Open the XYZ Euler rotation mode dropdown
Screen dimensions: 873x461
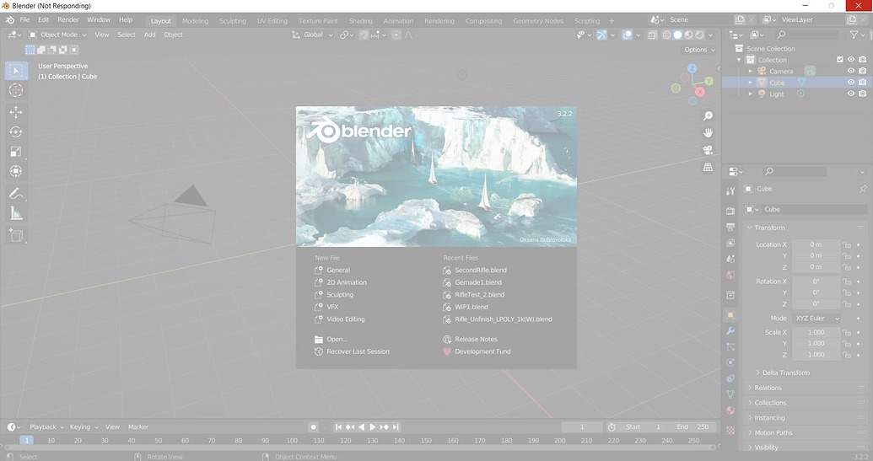(x=816, y=318)
